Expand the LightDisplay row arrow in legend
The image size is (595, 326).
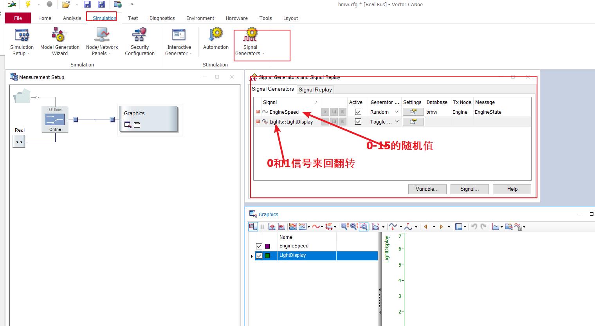coord(252,256)
